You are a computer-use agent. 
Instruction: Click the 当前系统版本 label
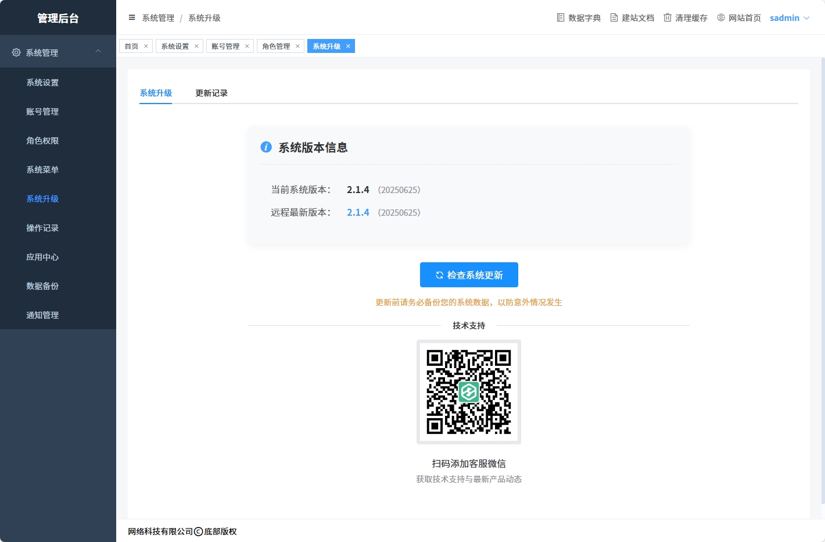click(301, 190)
